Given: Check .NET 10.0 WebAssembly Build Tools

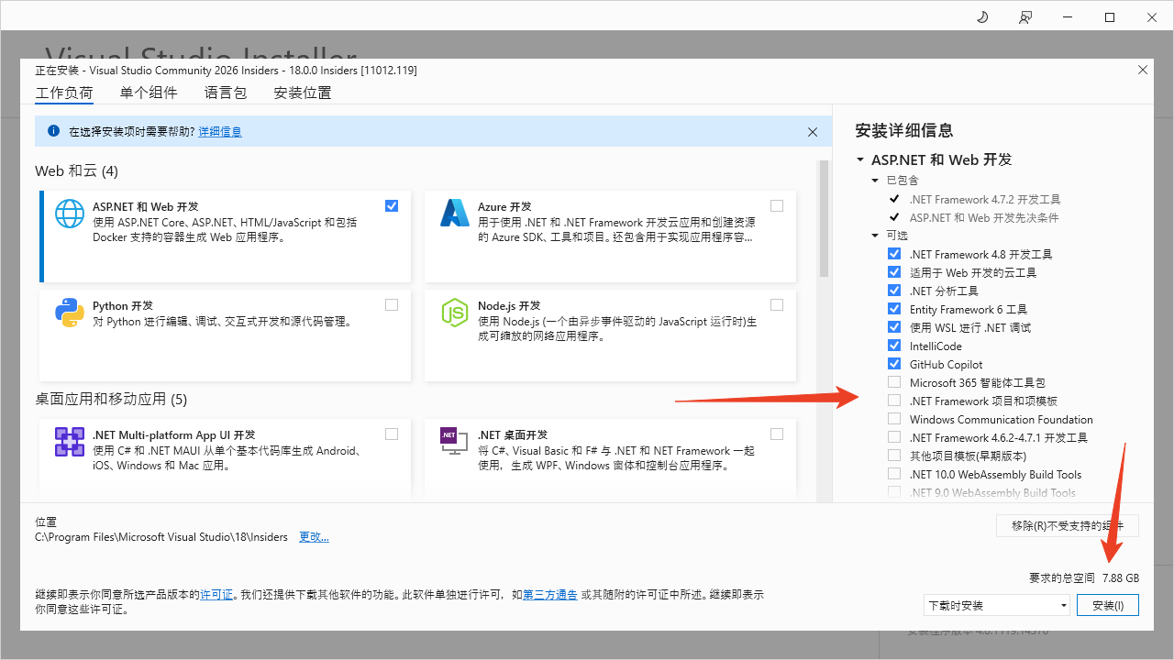Looking at the screenshot, I should coord(894,474).
